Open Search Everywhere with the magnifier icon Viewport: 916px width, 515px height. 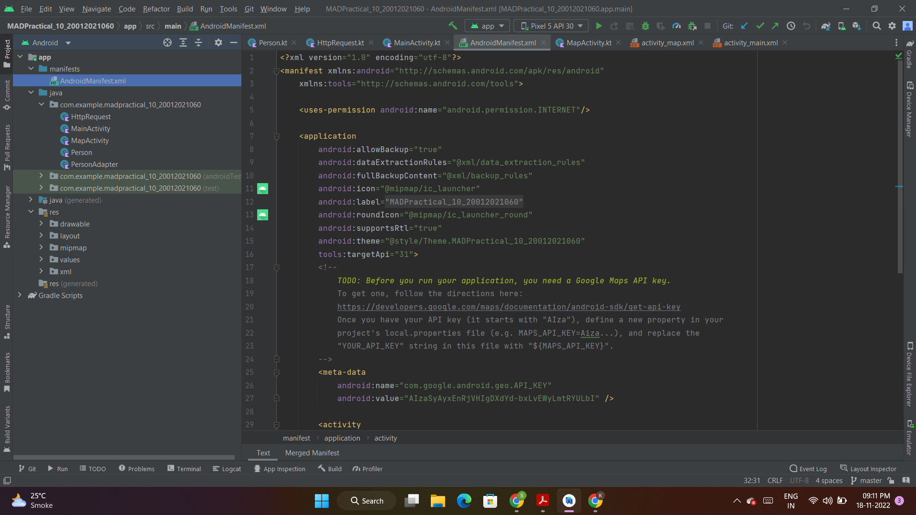[877, 26]
